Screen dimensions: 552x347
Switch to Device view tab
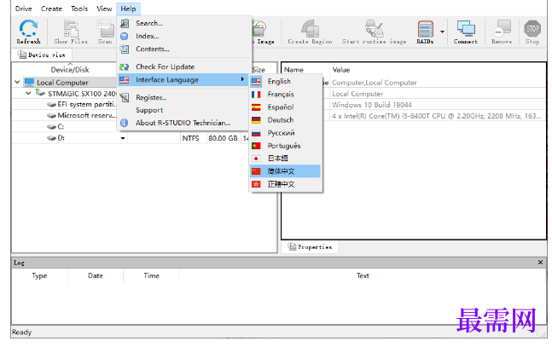click(42, 55)
